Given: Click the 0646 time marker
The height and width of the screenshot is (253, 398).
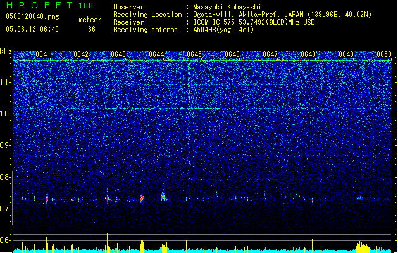Looking at the screenshot, I should point(232,54).
